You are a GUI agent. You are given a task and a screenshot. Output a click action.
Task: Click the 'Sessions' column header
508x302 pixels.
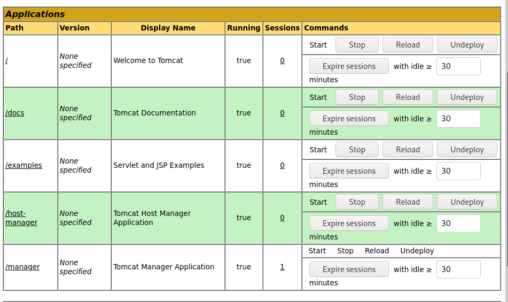[x=282, y=28]
